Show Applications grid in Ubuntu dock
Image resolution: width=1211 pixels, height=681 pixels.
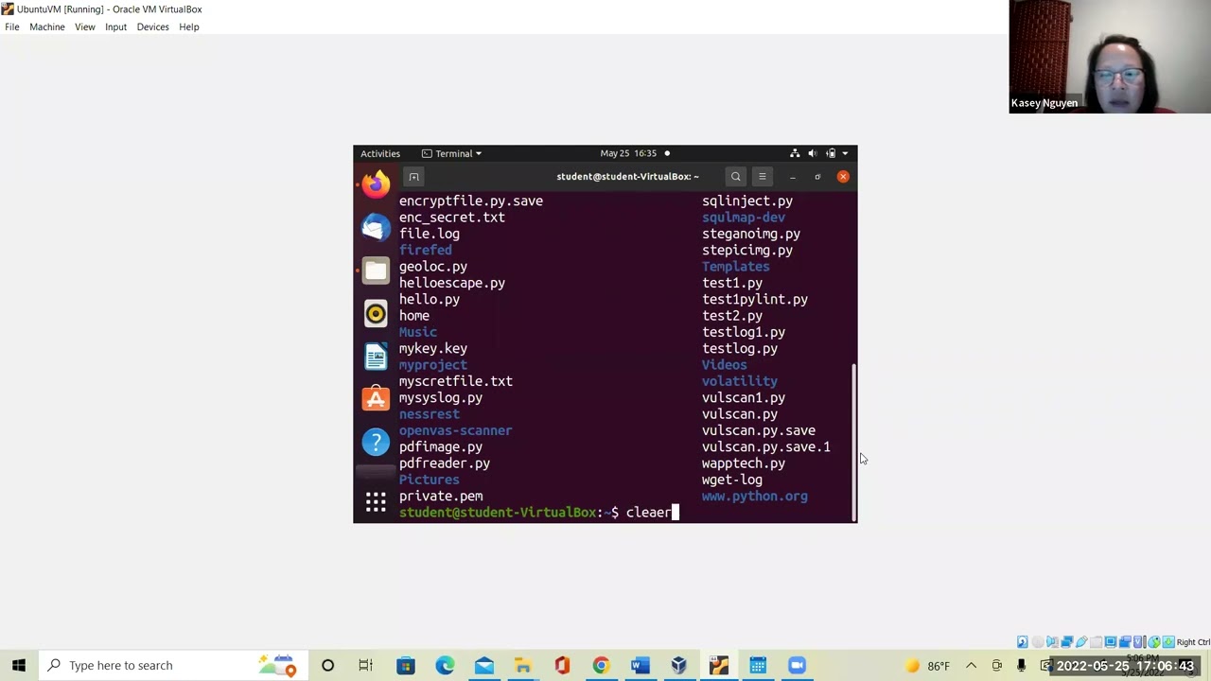pos(376,502)
